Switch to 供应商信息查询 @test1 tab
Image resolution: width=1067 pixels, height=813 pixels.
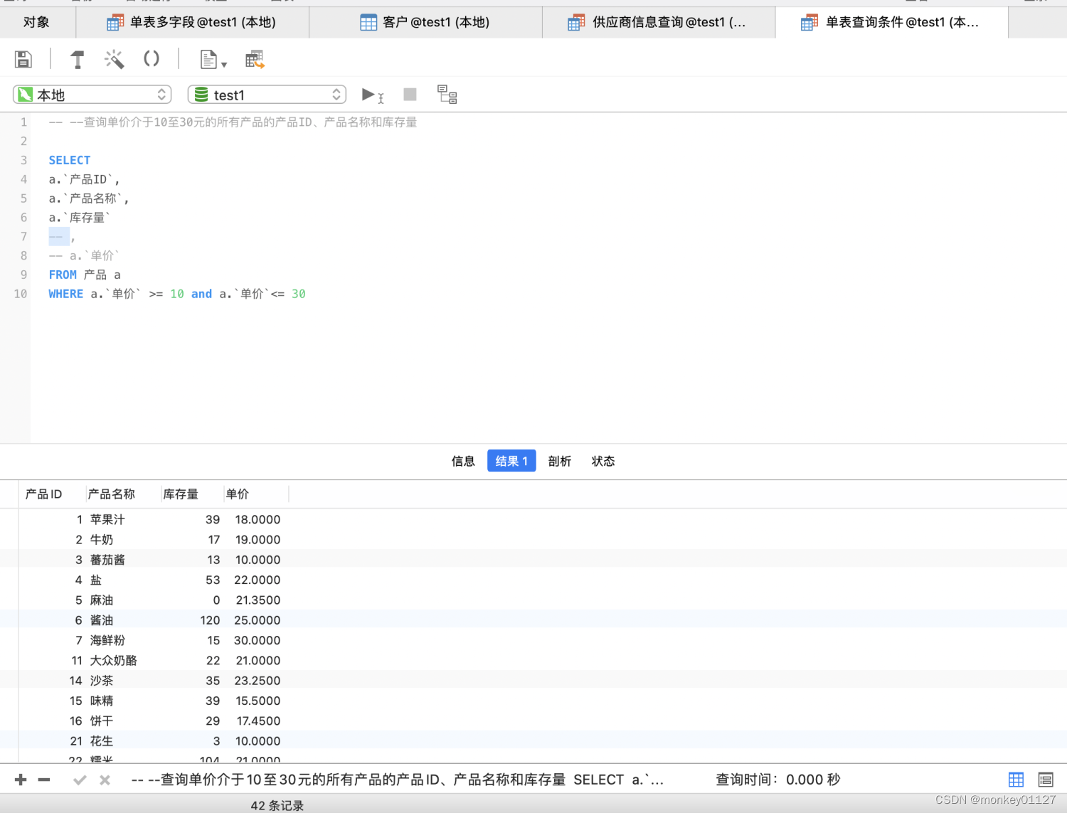658,22
